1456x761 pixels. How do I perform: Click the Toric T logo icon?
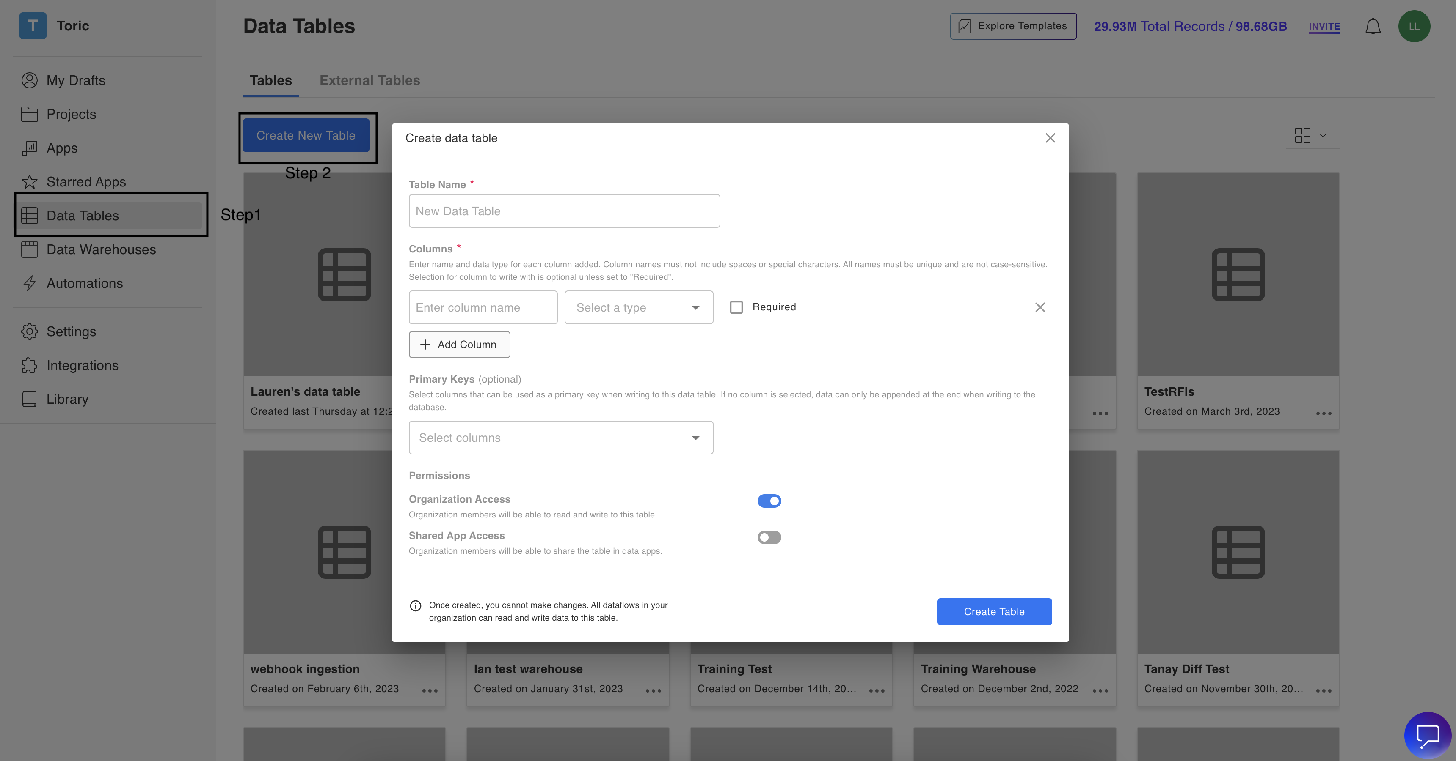pos(33,26)
